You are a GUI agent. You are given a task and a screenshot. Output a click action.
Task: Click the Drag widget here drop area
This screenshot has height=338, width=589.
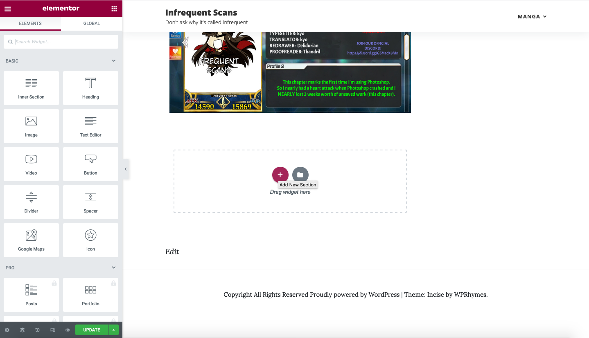pyautogui.click(x=290, y=181)
